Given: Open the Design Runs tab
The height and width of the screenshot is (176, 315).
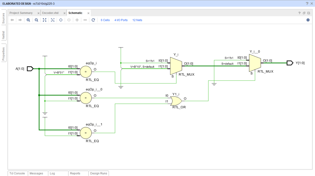Looking at the screenshot, I should coord(99,174).
